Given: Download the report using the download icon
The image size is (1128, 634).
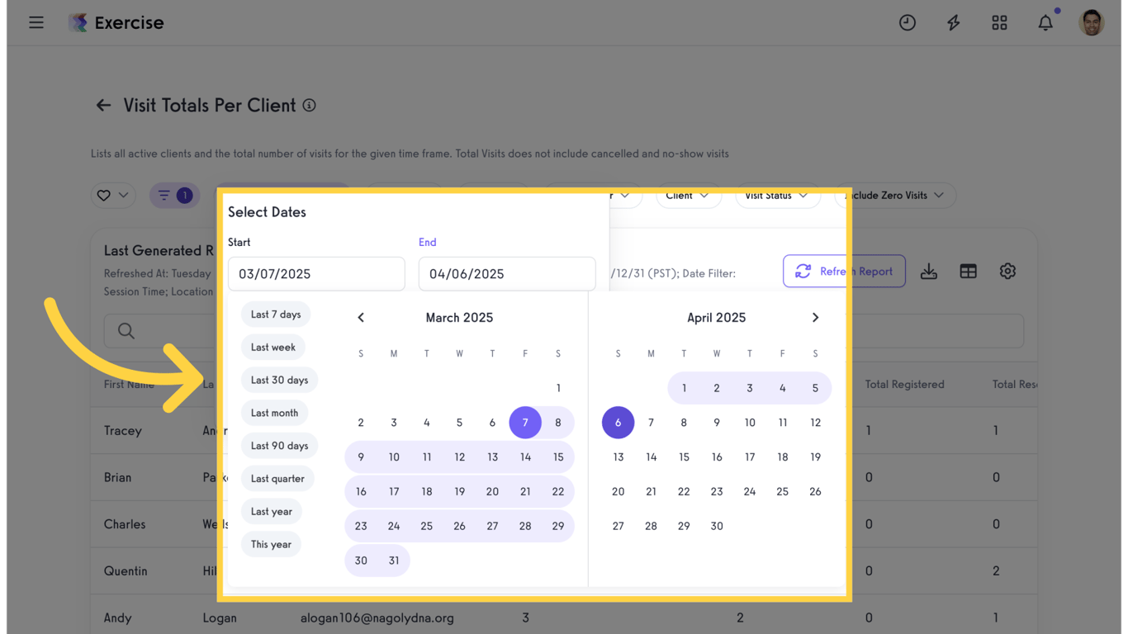Looking at the screenshot, I should pyautogui.click(x=928, y=271).
